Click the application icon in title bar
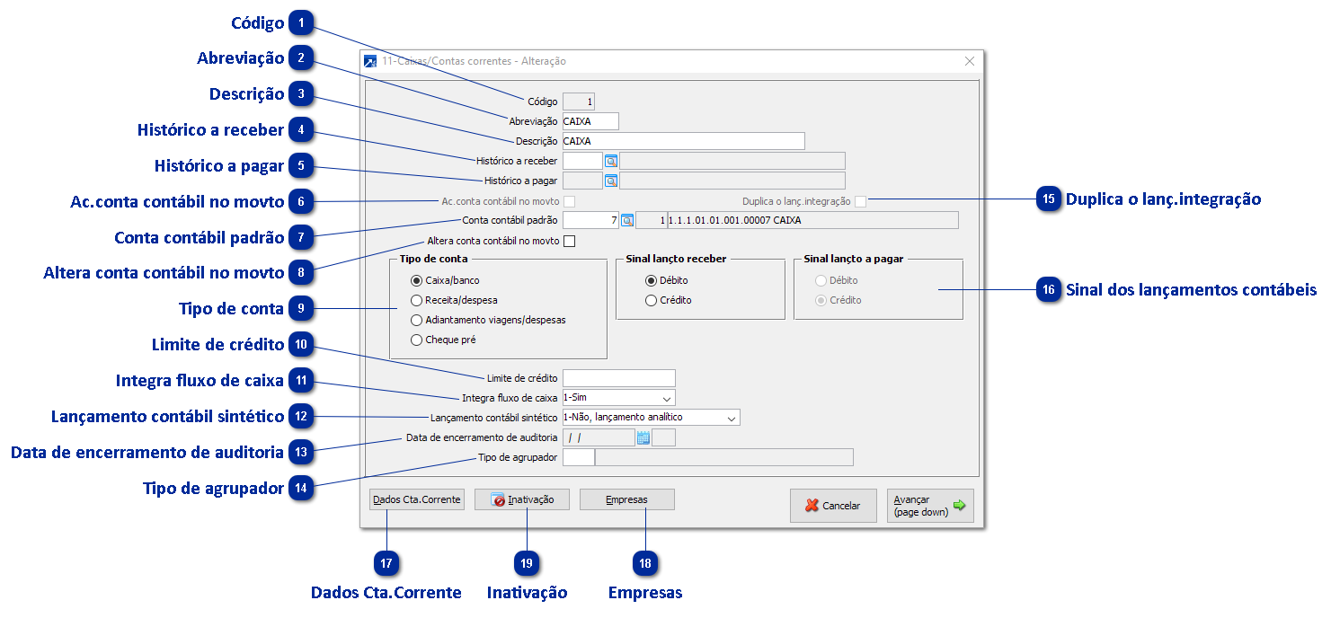 [x=370, y=62]
